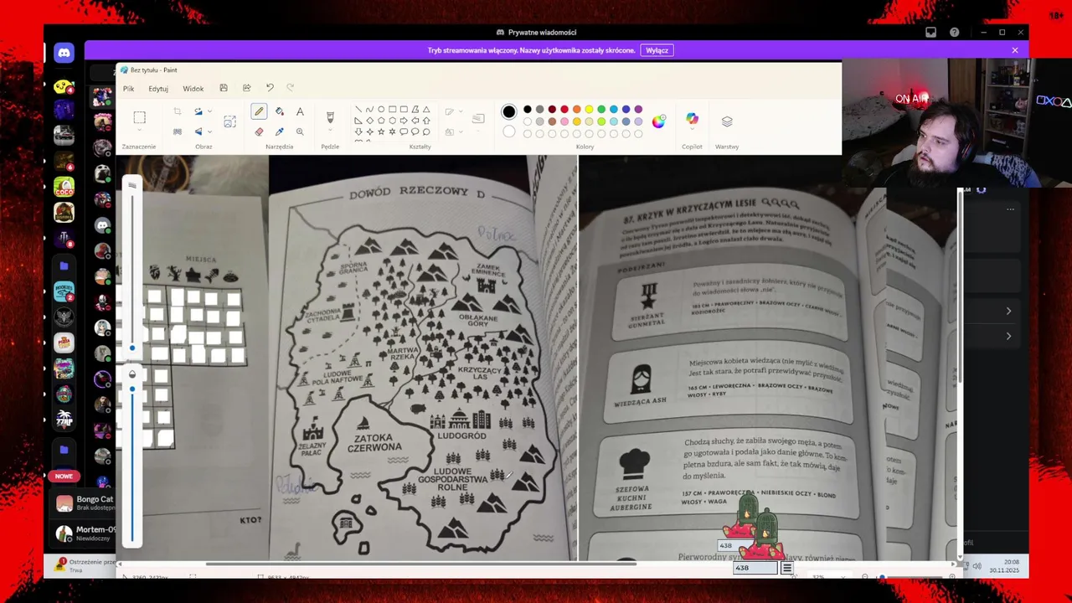Screen dimensions: 1072x603
Task: Click the opacity slider handle
Action: click(132, 389)
